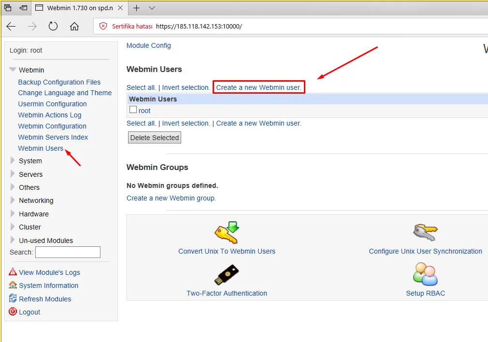The width and height of the screenshot is (488, 342).
Task: Open Webmin Servers Index
Action: coord(53,137)
